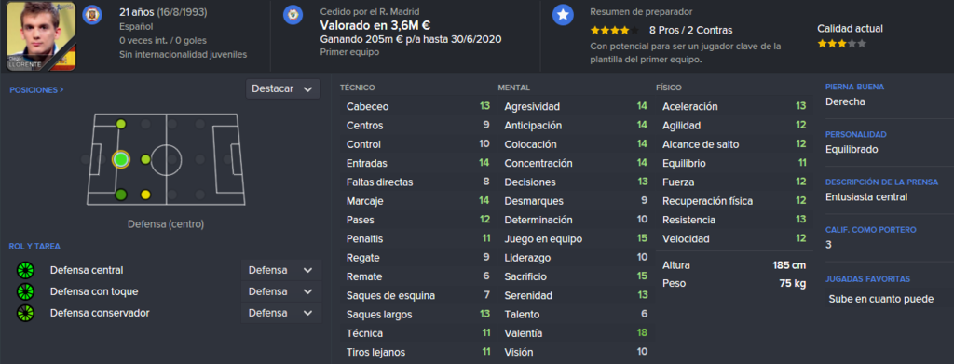Viewport: 954px width, 364px height.
Task: Click the Defensa conservador suitability icon
Action: (25, 313)
